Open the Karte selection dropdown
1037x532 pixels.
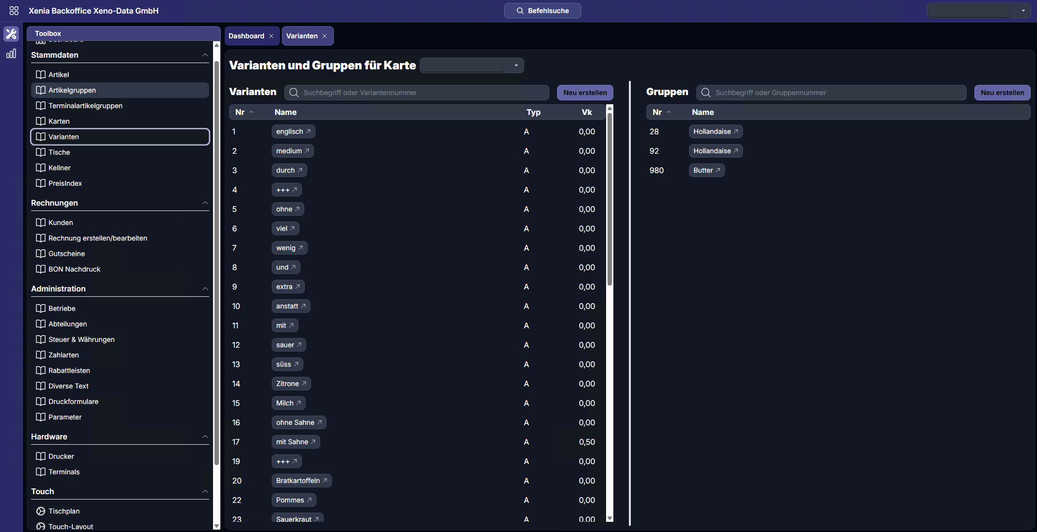516,65
